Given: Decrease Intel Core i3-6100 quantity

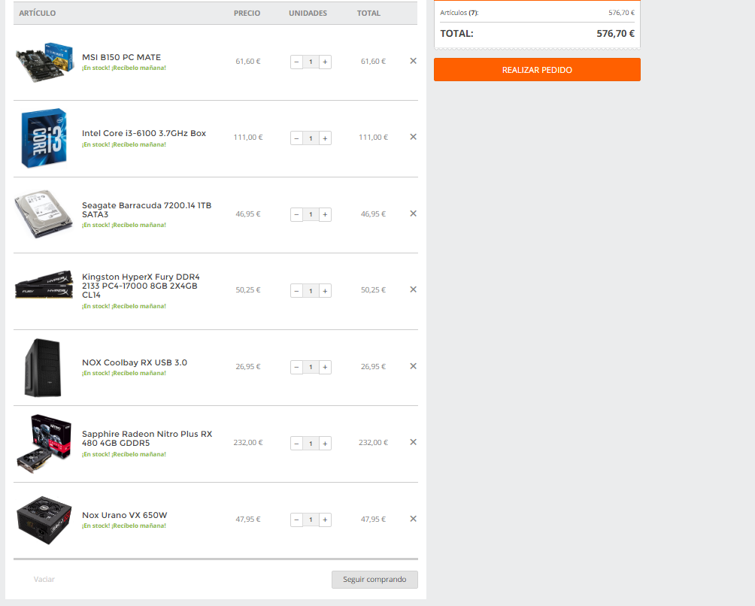Looking at the screenshot, I should pyautogui.click(x=296, y=138).
